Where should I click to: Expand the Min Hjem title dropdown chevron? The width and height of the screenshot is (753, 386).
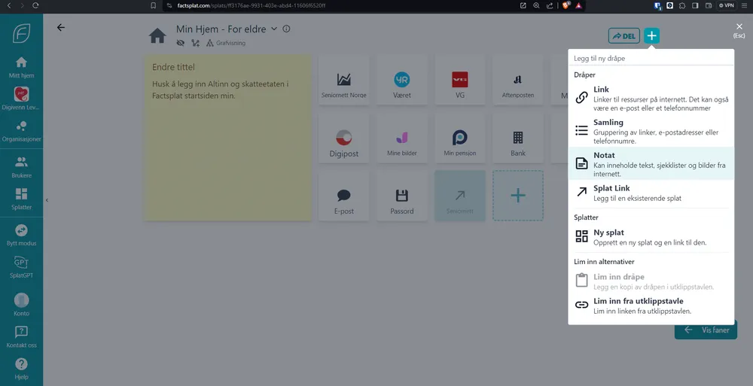click(274, 29)
